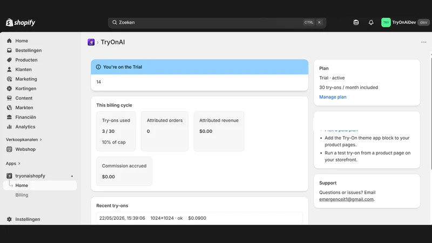Click "Run a test try-on" checklist item
Viewport: 432px width, 243px height.
pyautogui.click(x=368, y=156)
